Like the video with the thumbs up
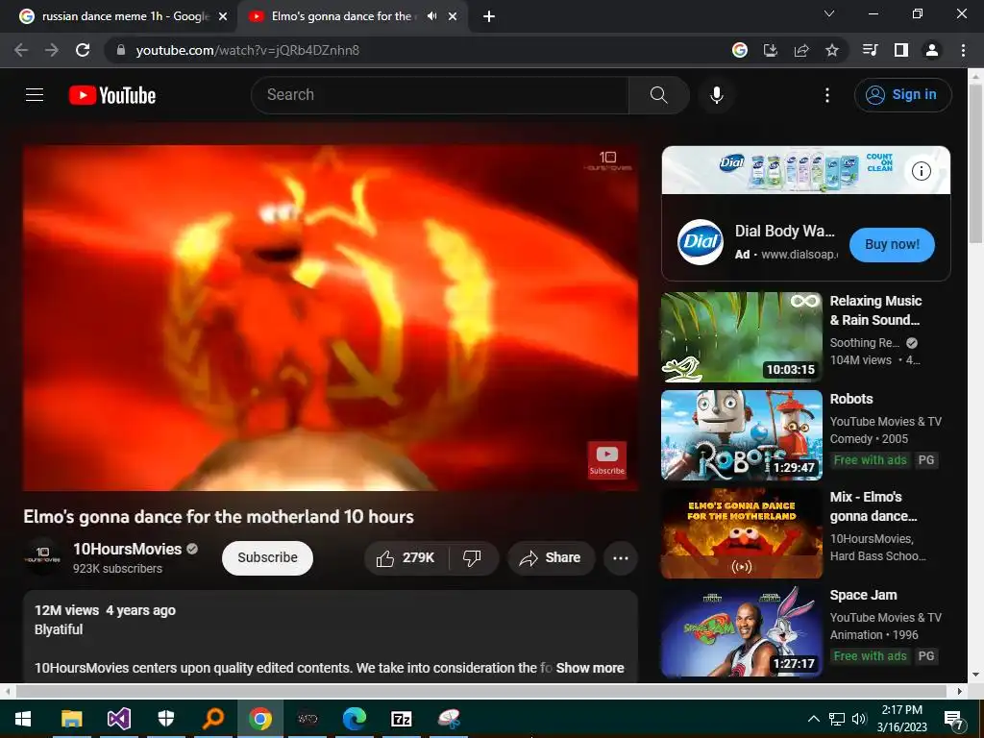The width and height of the screenshot is (984, 738). [406, 558]
